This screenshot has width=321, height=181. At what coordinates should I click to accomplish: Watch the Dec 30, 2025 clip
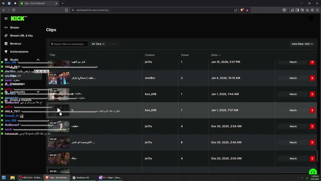click(293, 126)
